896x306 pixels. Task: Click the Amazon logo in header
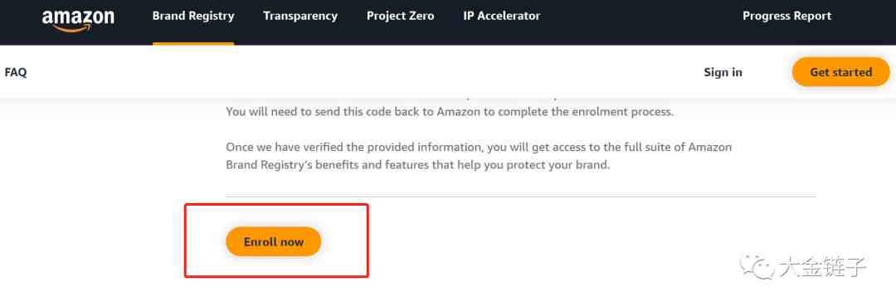(78, 18)
